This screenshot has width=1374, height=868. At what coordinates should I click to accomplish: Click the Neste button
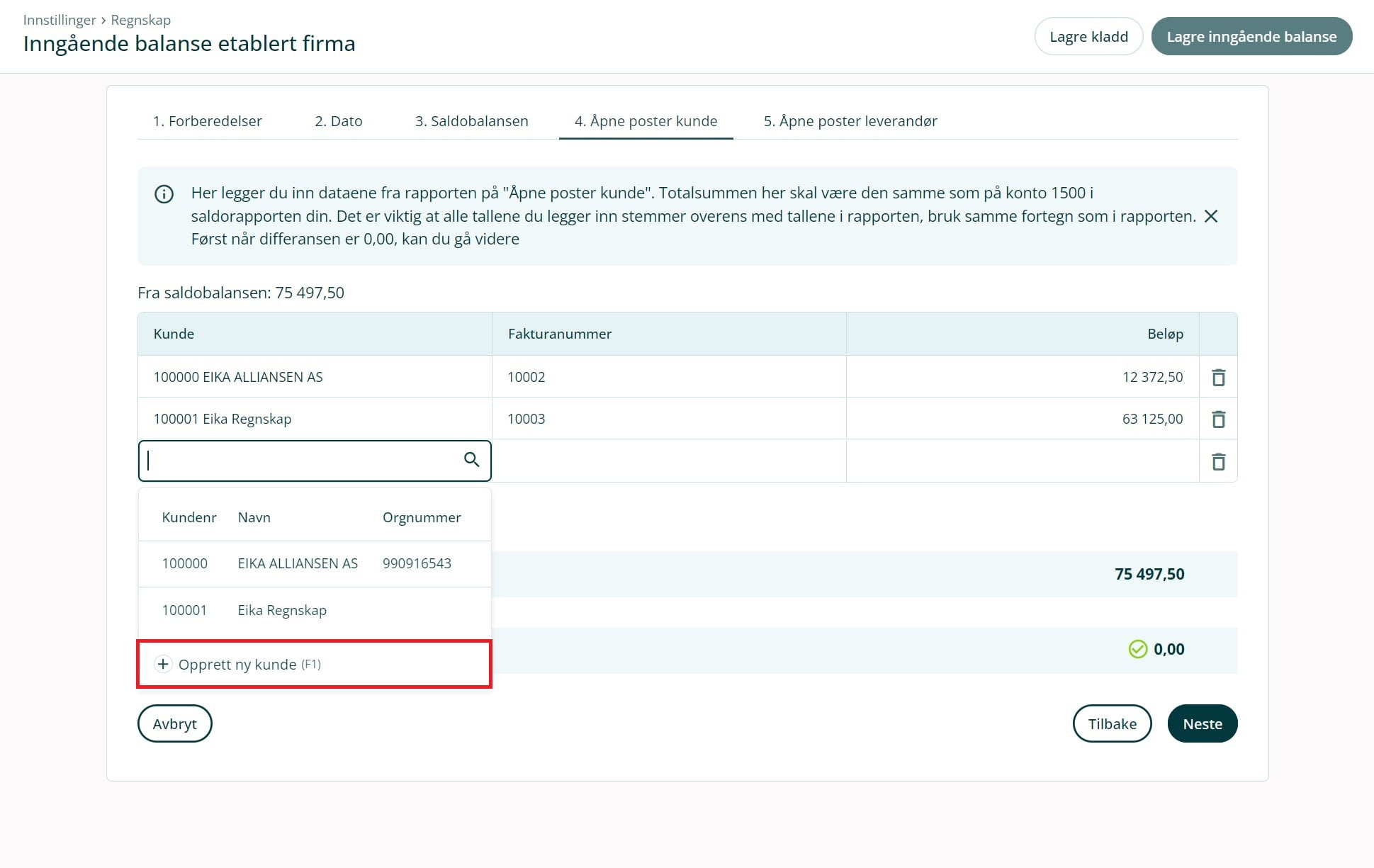coord(1202,724)
